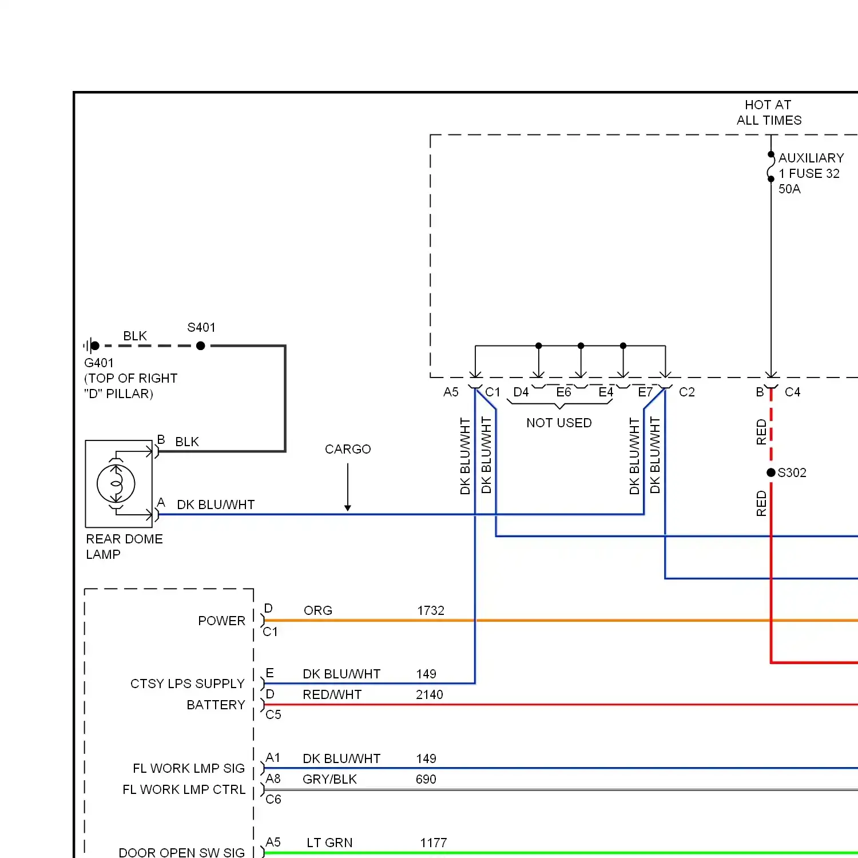Select the S401 splice dot
Viewport: 858px width, 858px height.
click(x=201, y=345)
